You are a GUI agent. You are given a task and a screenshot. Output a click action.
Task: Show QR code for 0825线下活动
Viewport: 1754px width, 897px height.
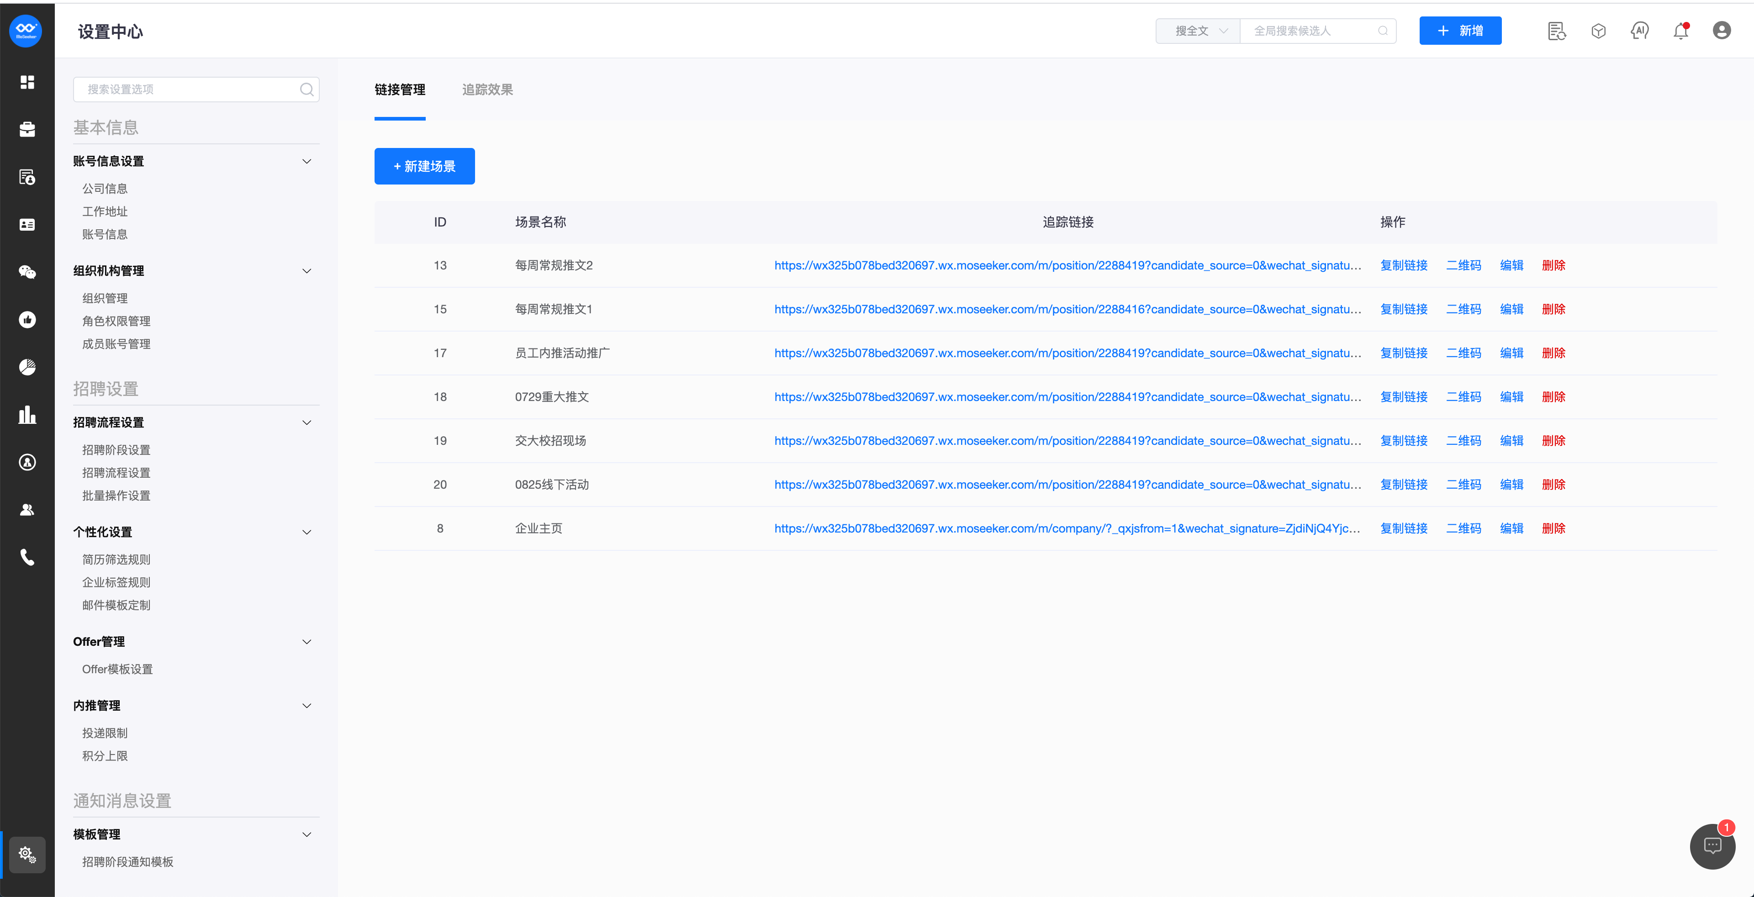pyautogui.click(x=1463, y=485)
